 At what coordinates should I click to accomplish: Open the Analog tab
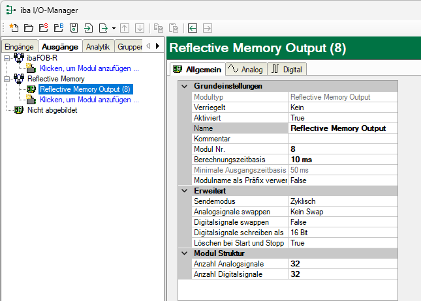pos(247,70)
